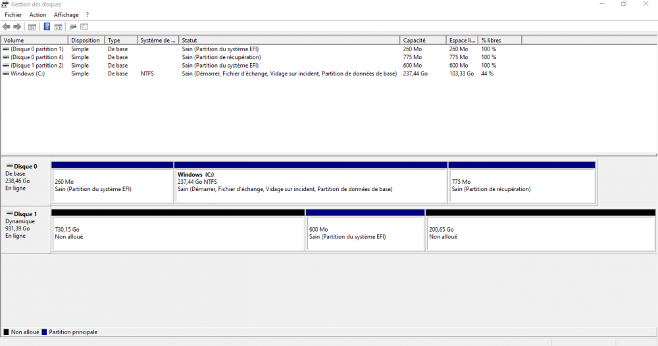Click the black Non alloué legend swatch
This screenshot has width=658, height=346.
point(6,332)
